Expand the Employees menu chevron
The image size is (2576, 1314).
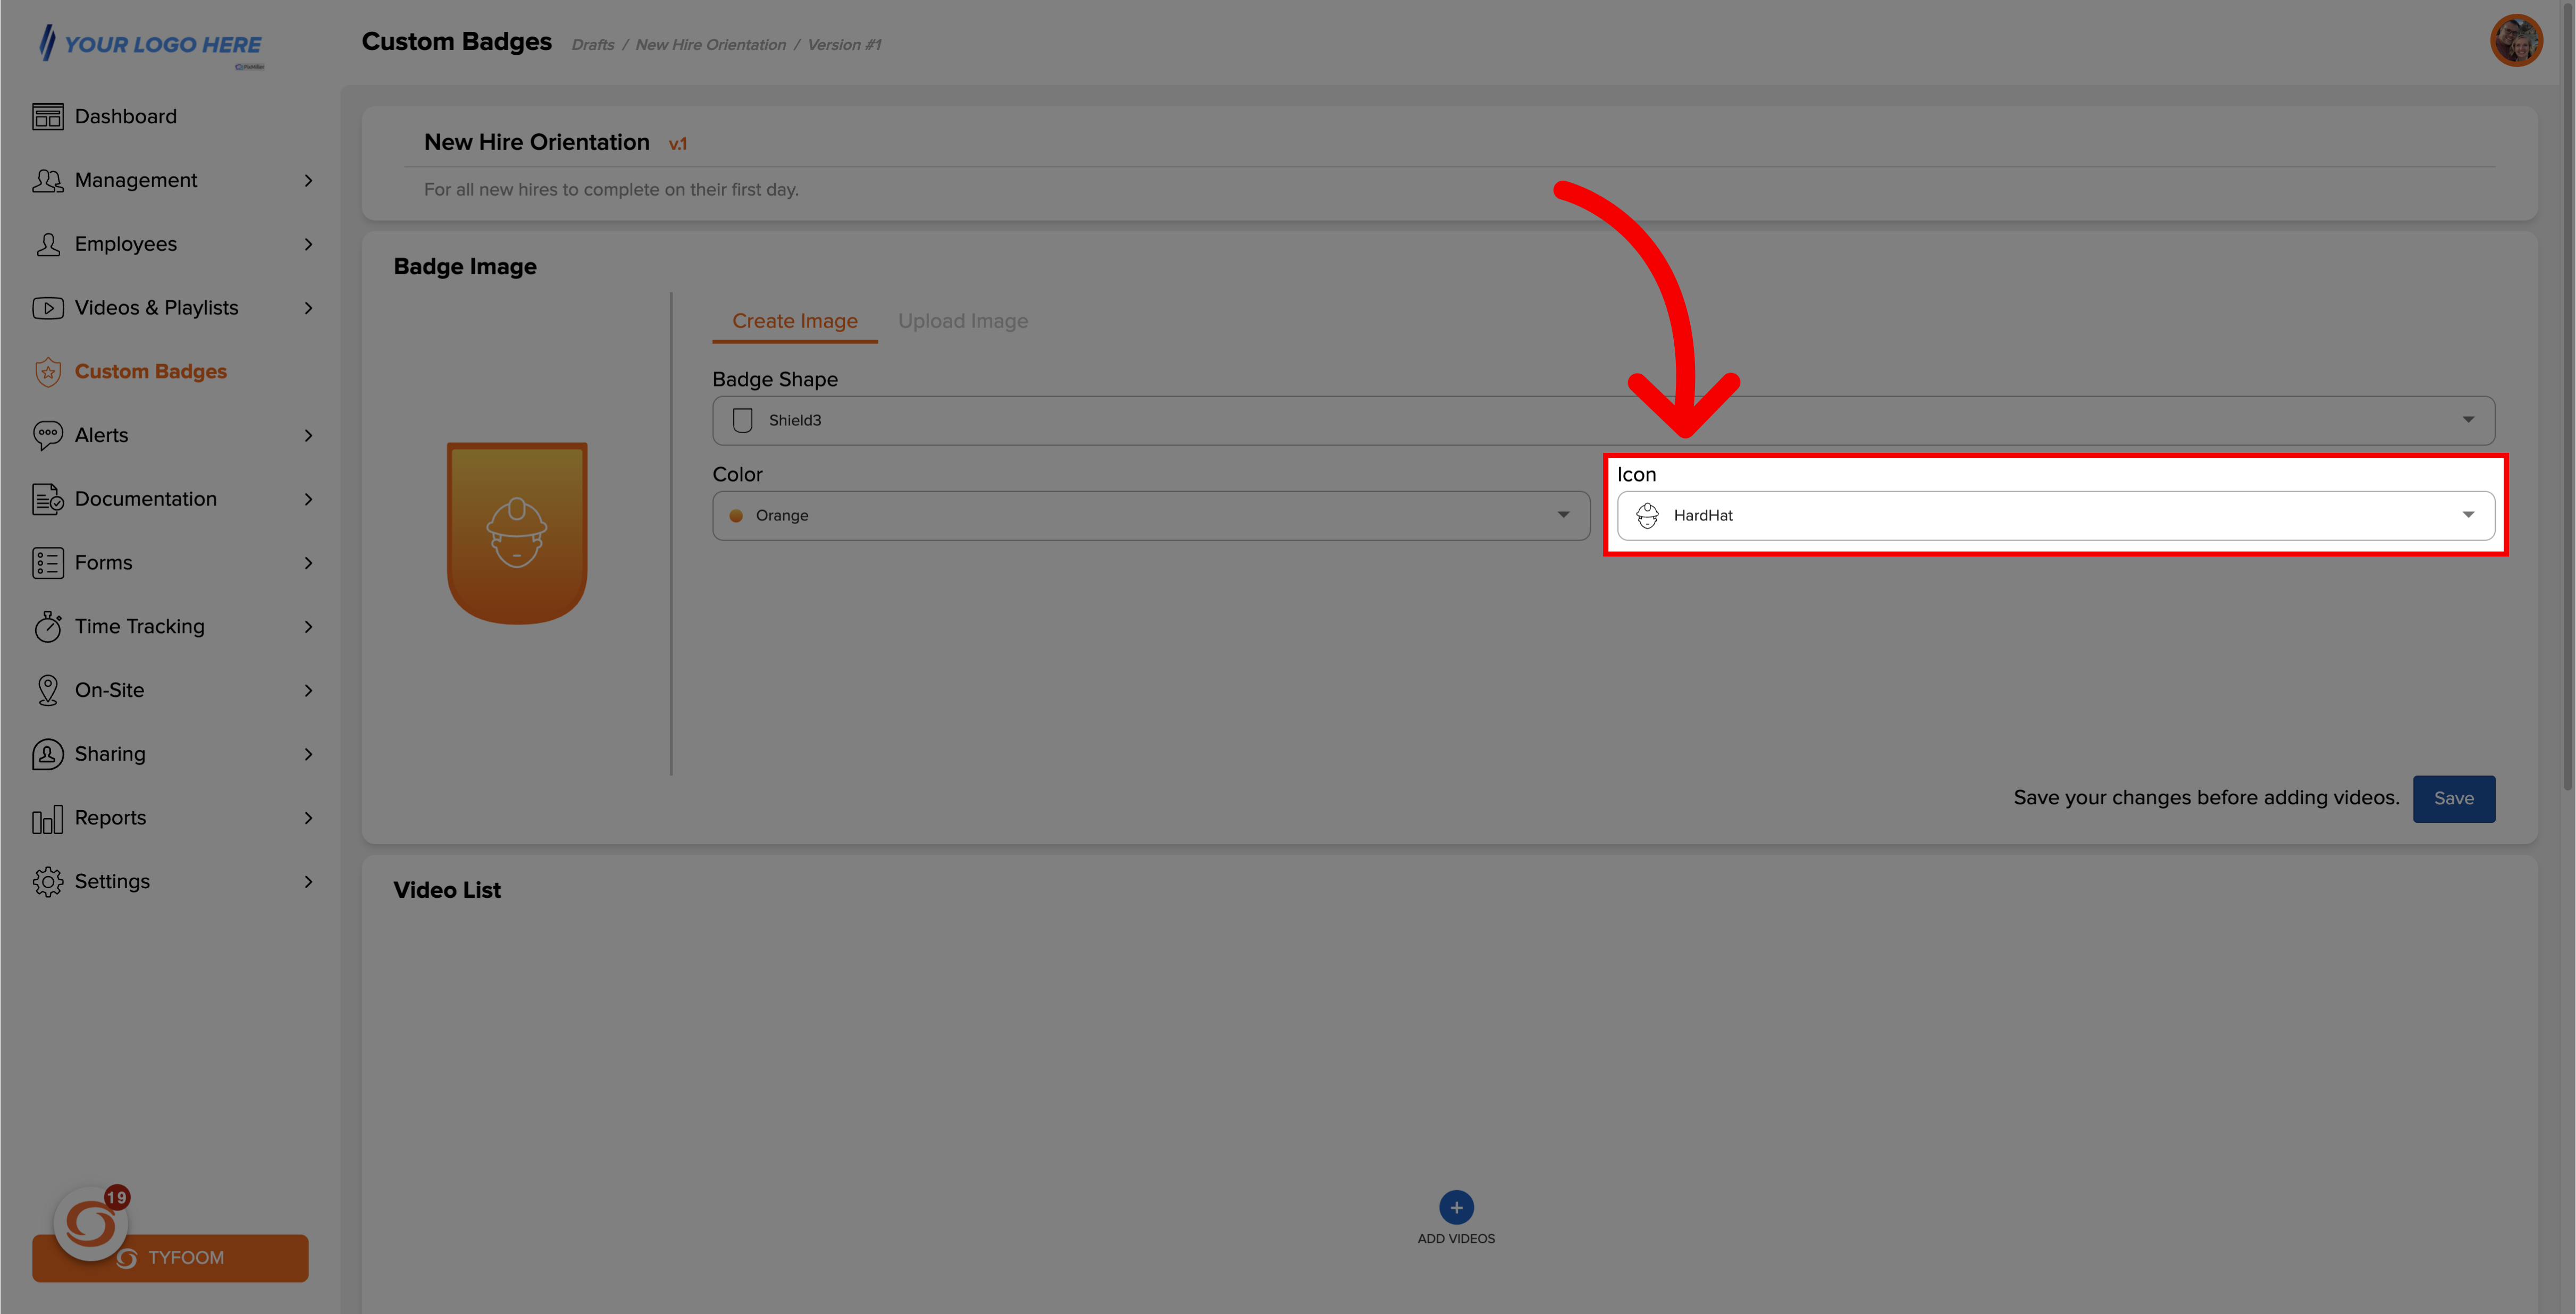pos(308,245)
